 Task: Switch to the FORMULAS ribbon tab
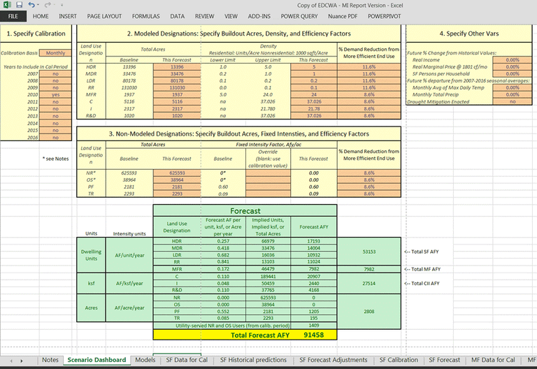pos(144,15)
